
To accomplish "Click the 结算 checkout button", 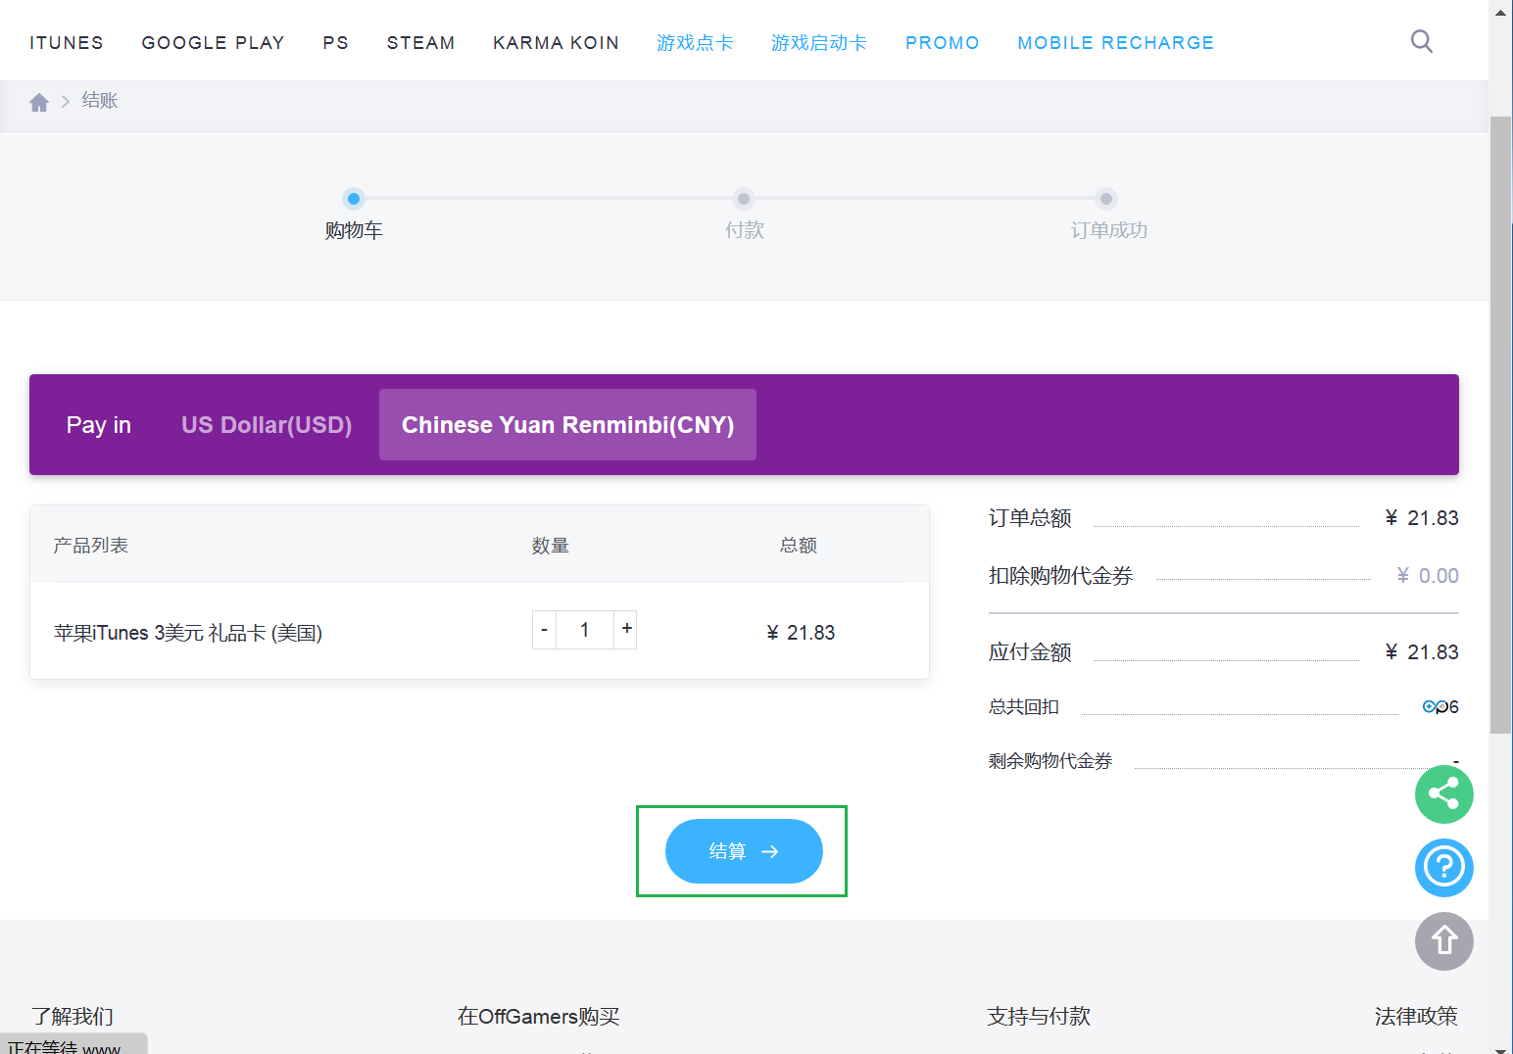I will point(744,851).
